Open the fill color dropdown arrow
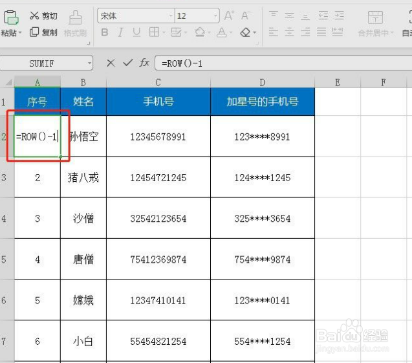The image size is (412, 363). click(x=209, y=32)
